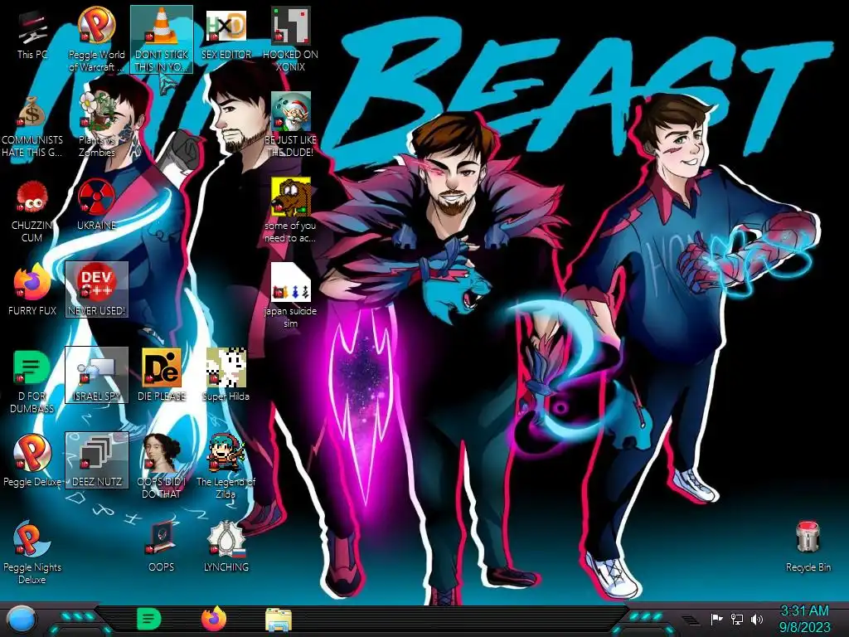Open the remote desktop ISRAEL SPY shortcut
This screenshot has width=849, height=637.
click(x=96, y=376)
